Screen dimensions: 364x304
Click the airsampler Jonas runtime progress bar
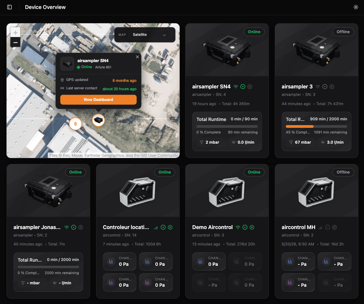point(48,267)
